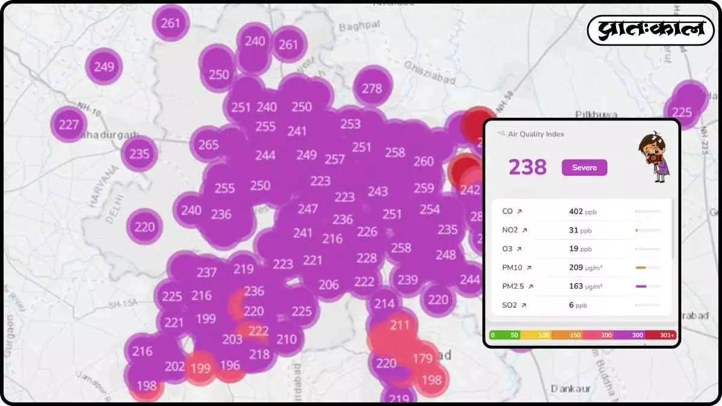
Task: Select the pink 179 AQI marker
Action: 422,358
